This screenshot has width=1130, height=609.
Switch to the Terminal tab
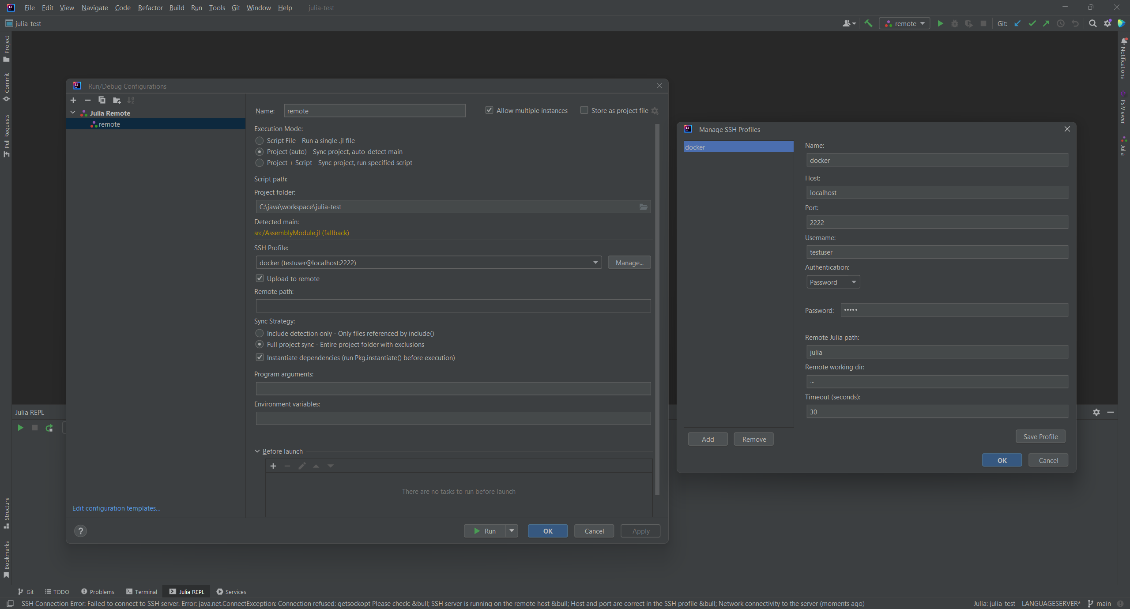click(142, 592)
